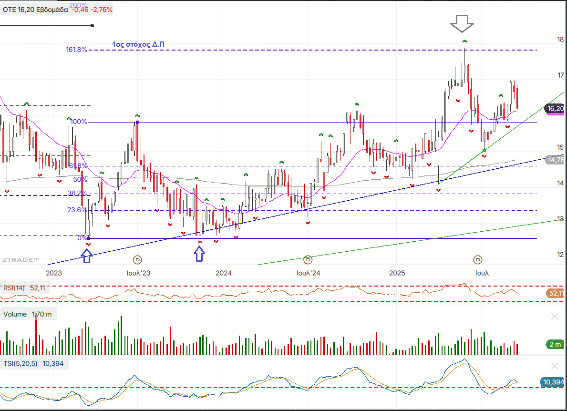567x411 pixels.
Task: Select the 161.8% Fibonacci level label
Action: (x=76, y=49)
